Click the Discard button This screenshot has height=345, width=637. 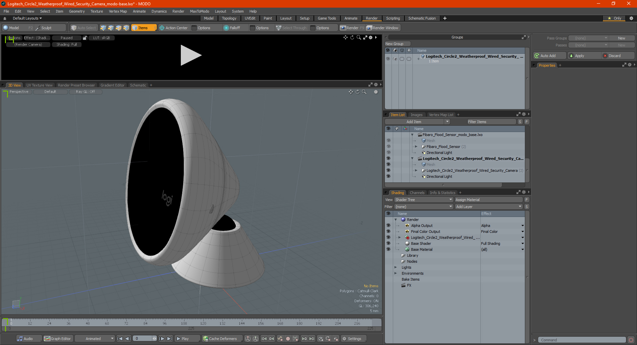(x=618, y=56)
